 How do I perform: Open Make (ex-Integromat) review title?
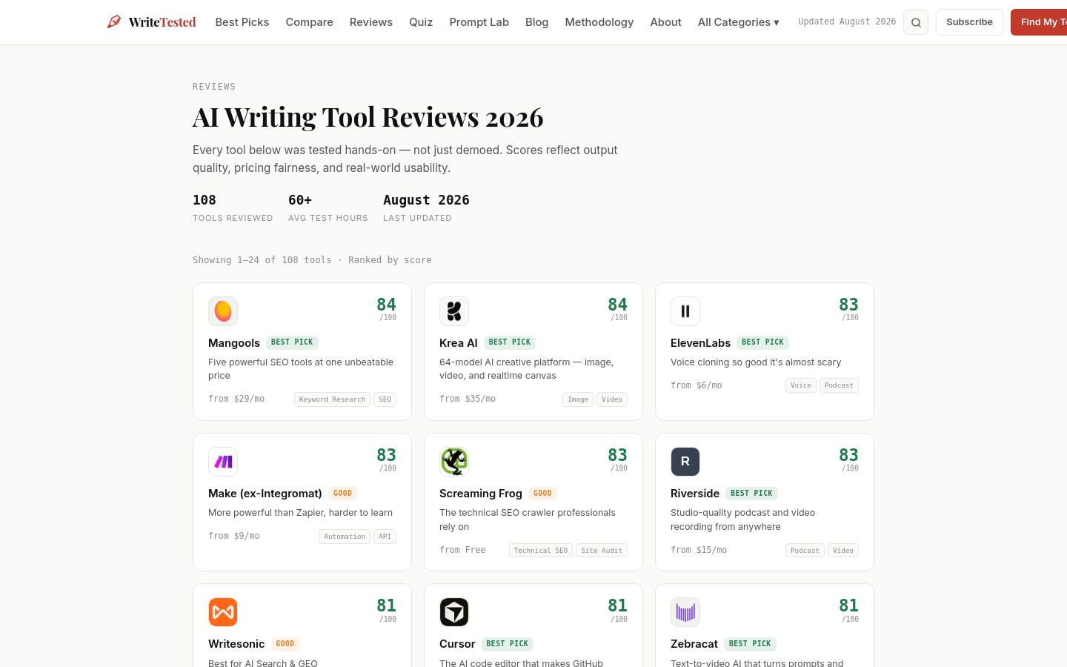(x=265, y=493)
